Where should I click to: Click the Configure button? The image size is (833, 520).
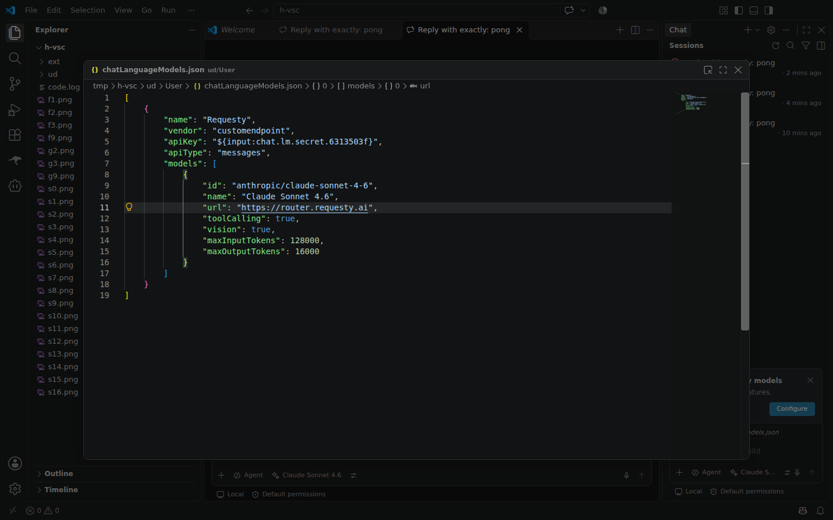(792, 409)
